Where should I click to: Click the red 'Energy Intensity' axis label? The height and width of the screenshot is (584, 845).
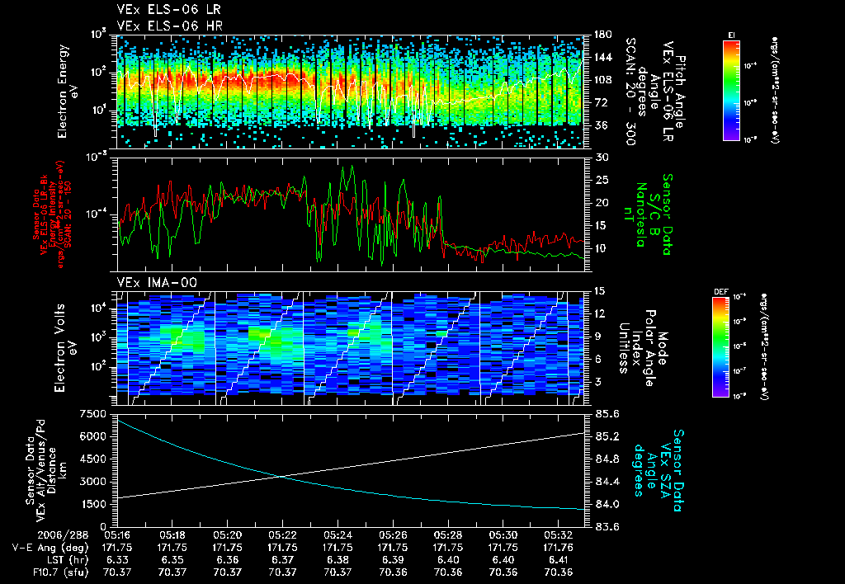pos(52,214)
